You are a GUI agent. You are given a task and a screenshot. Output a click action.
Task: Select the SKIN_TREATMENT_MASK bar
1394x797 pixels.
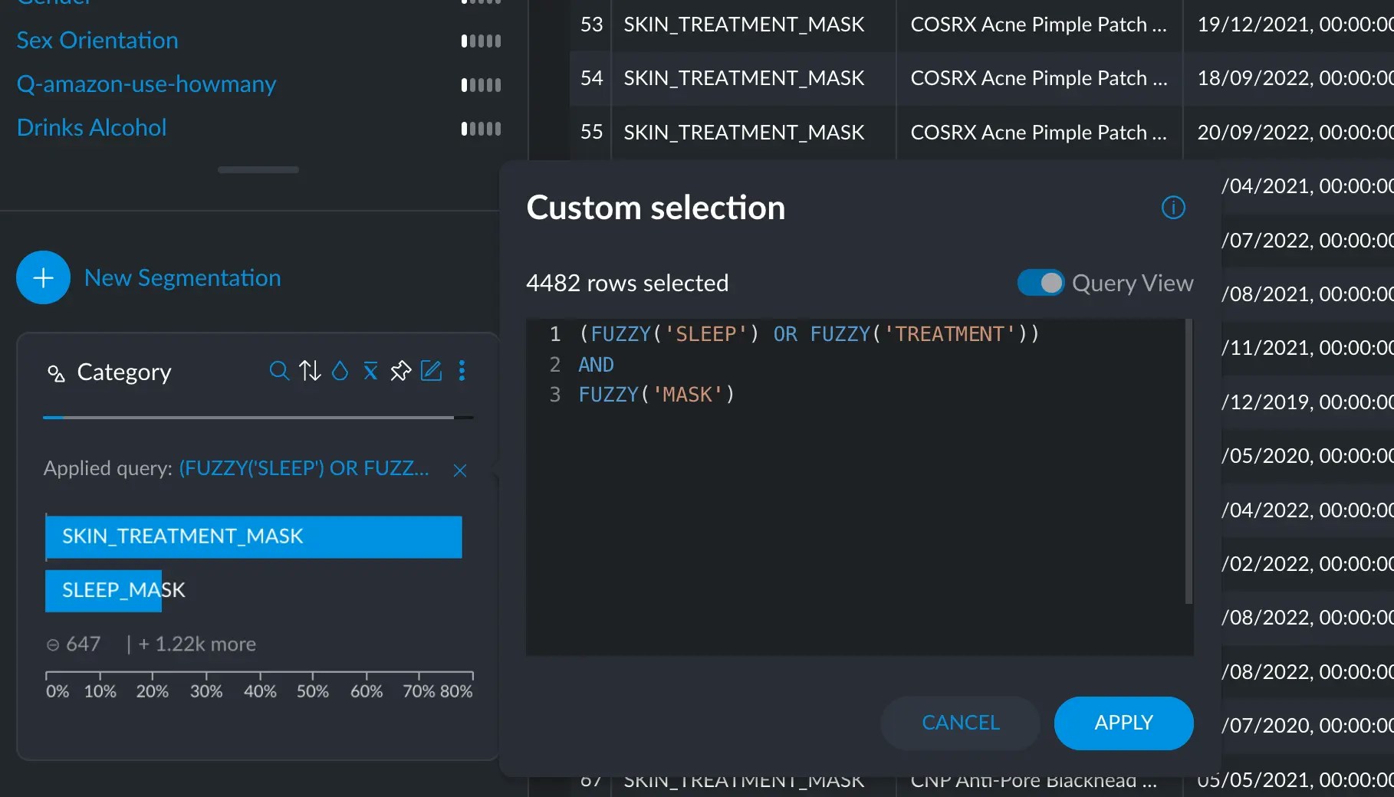point(254,536)
